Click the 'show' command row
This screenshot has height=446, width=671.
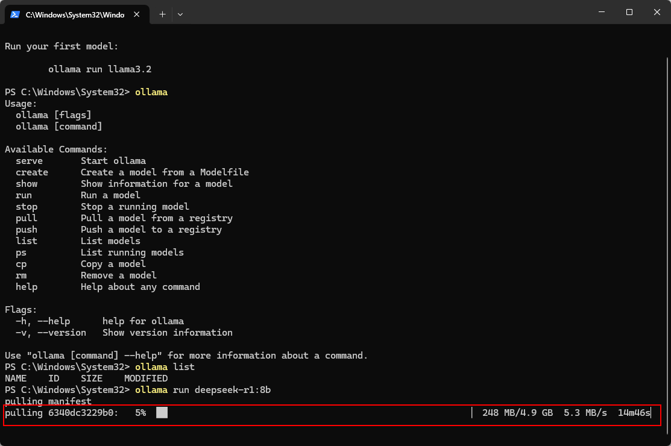pos(124,184)
